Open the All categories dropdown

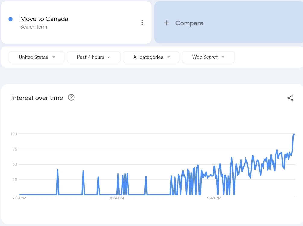click(x=151, y=57)
